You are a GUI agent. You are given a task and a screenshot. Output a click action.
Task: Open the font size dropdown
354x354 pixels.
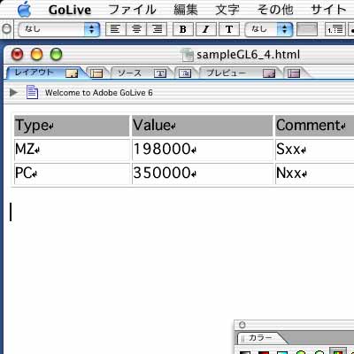(x=269, y=29)
